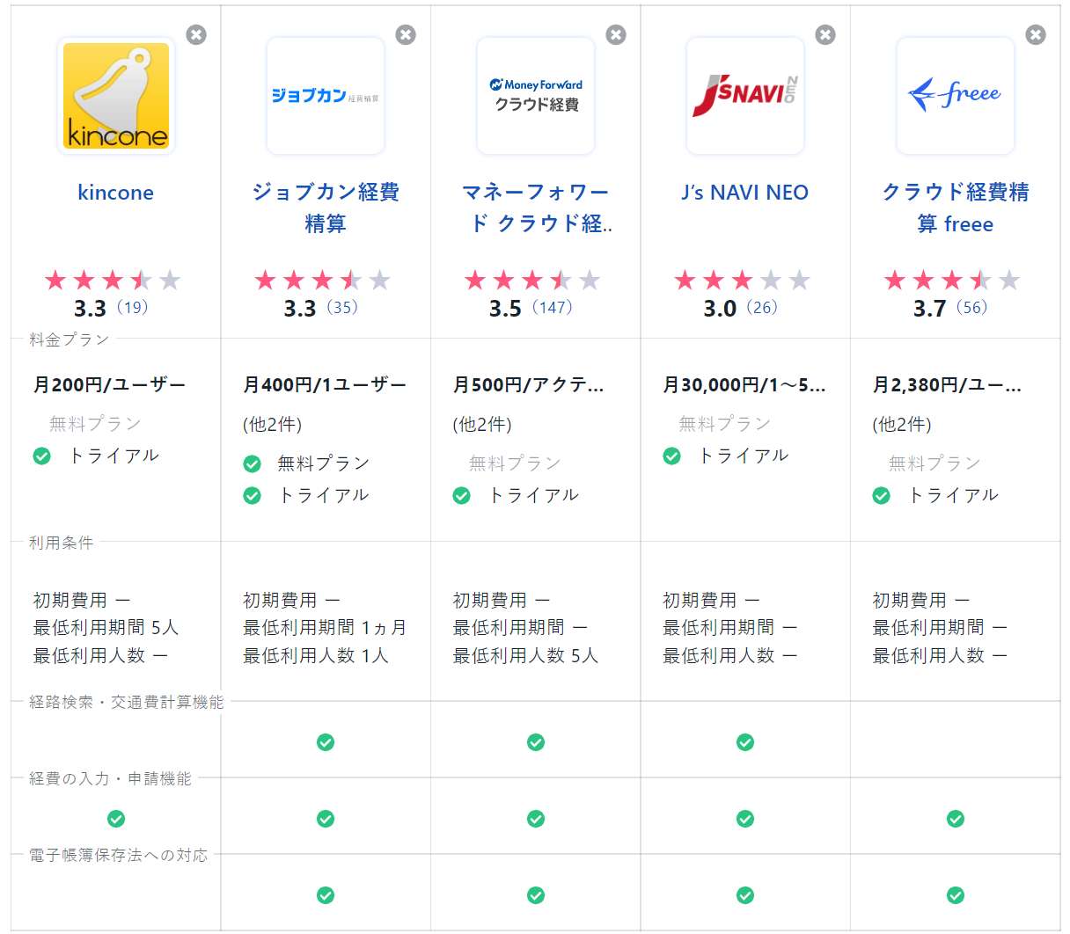Expand (他2件) plans under freee pricing

click(902, 425)
